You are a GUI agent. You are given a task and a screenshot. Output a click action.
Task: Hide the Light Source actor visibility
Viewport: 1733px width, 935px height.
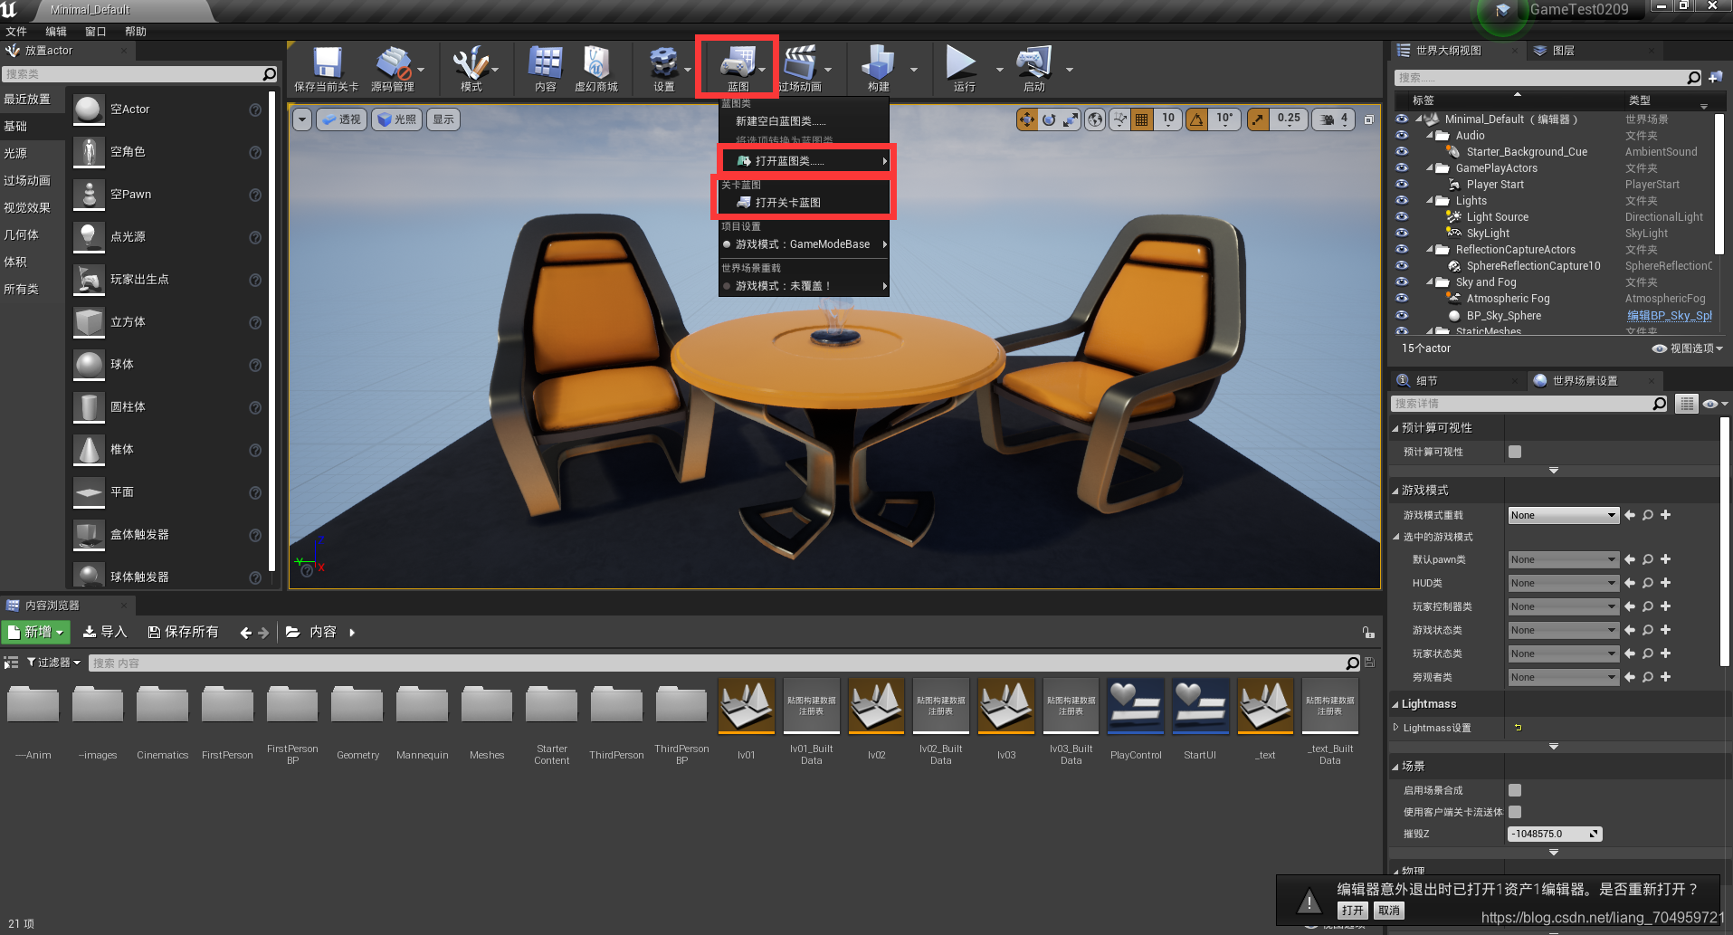(1402, 216)
